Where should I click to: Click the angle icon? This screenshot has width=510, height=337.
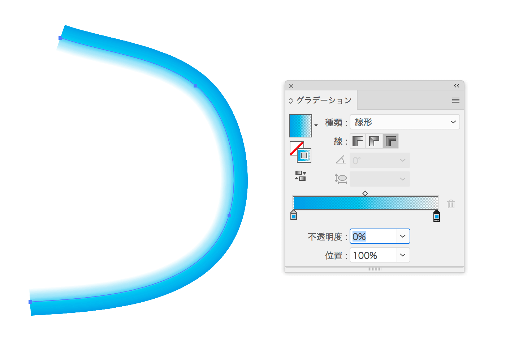click(x=341, y=160)
